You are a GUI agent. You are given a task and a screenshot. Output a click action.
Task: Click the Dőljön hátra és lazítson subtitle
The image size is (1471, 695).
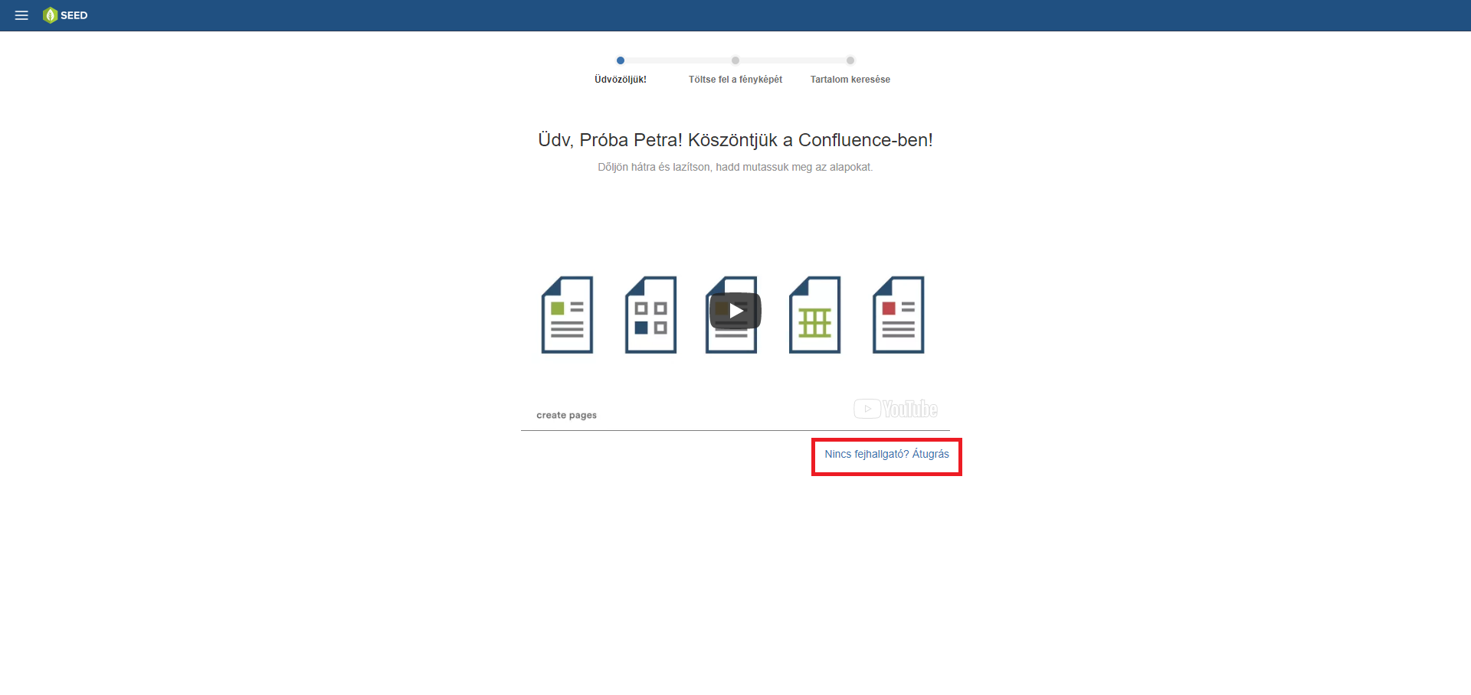pyautogui.click(x=735, y=167)
